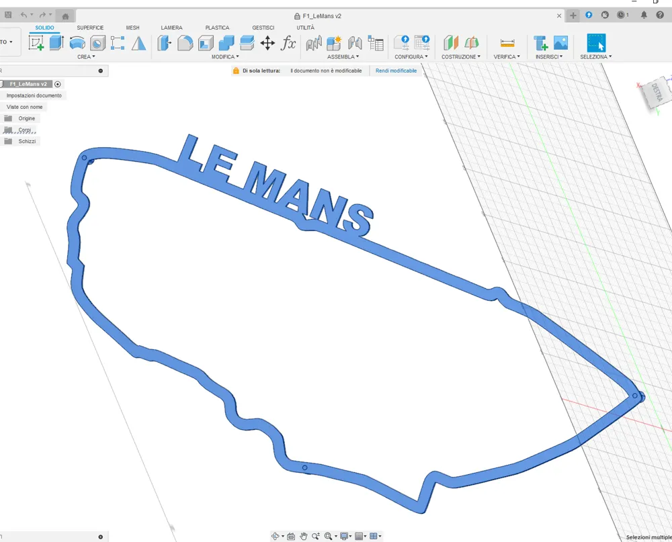672x542 pixels.
Task: Click the Insert Fastener bolt icon
Action: tap(540, 43)
